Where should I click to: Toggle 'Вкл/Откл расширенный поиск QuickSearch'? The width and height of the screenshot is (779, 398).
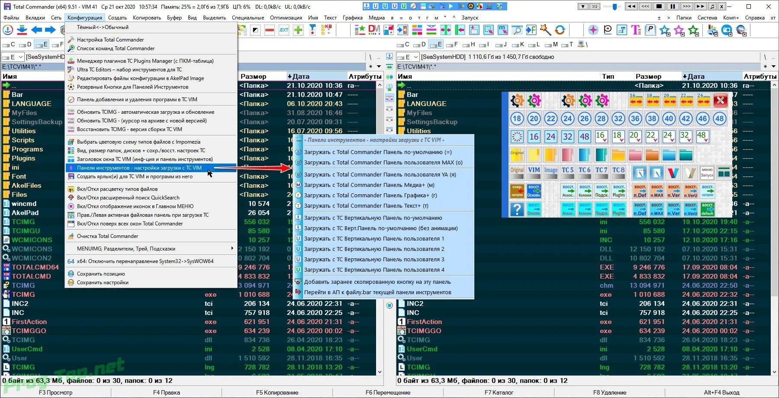click(x=151, y=198)
